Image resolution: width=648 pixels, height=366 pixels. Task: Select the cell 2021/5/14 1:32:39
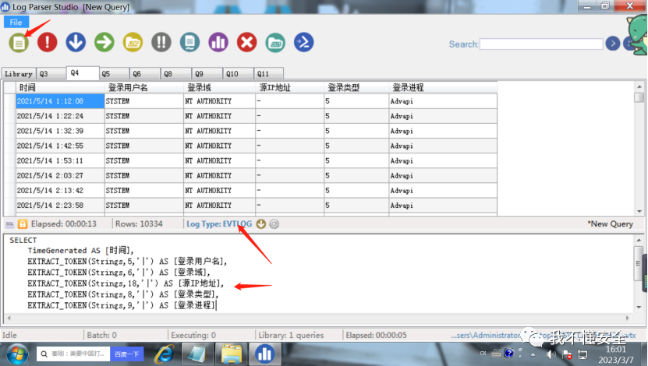coord(60,131)
